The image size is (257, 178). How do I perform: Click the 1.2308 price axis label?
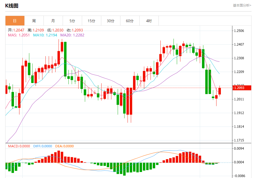[x=239, y=58]
